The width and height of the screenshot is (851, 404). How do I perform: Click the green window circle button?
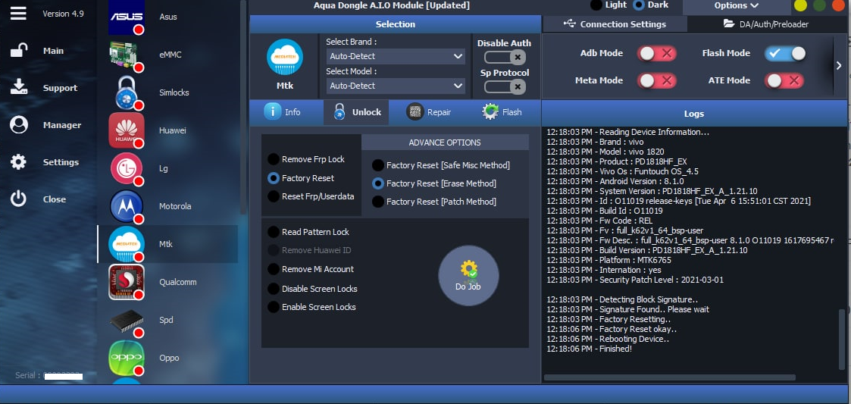(x=819, y=5)
